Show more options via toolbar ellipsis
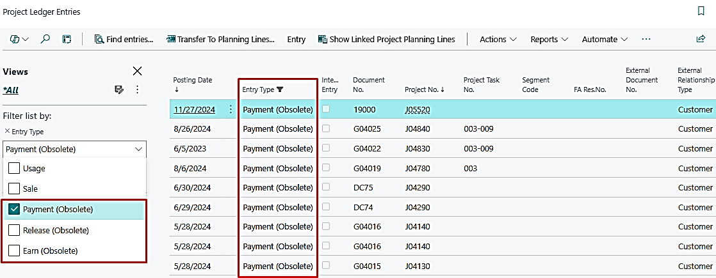Screen dimensions: 716x278 (646, 39)
